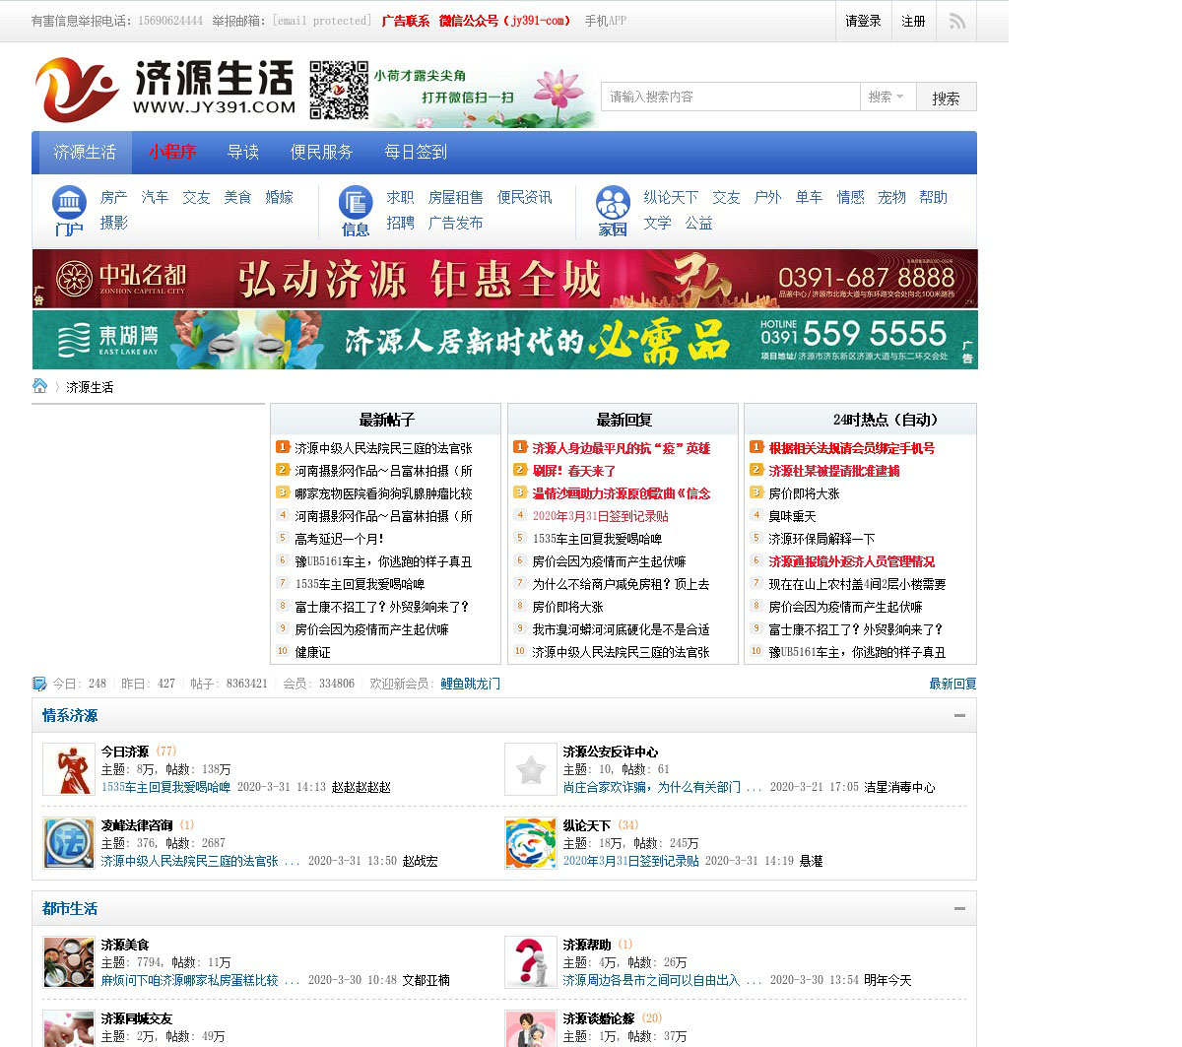The height and width of the screenshot is (1047, 1182).
Task: Open the 招聘 category link
Action: (x=400, y=223)
